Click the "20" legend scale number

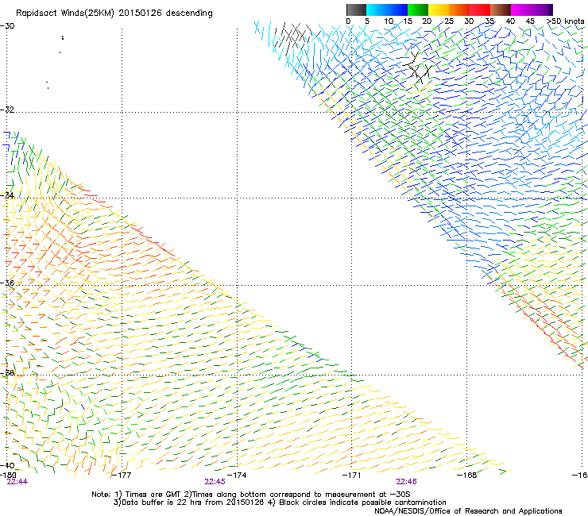427,21
